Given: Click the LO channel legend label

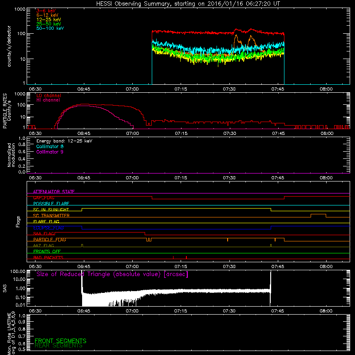Looking at the screenshot, I should 49,95.
